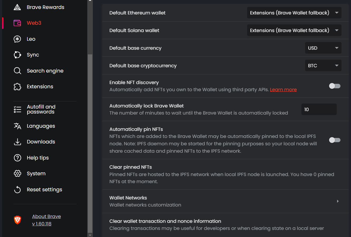
Task: Click the Leo asterisk icon
Action: [x=17, y=39]
